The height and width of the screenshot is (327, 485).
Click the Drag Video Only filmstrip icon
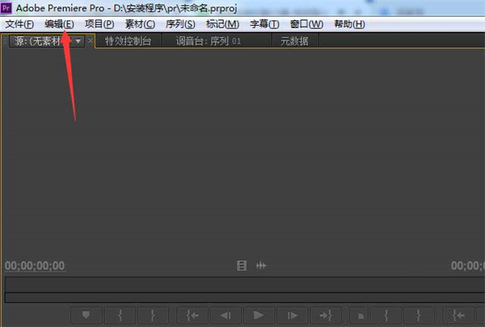tap(241, 266)
